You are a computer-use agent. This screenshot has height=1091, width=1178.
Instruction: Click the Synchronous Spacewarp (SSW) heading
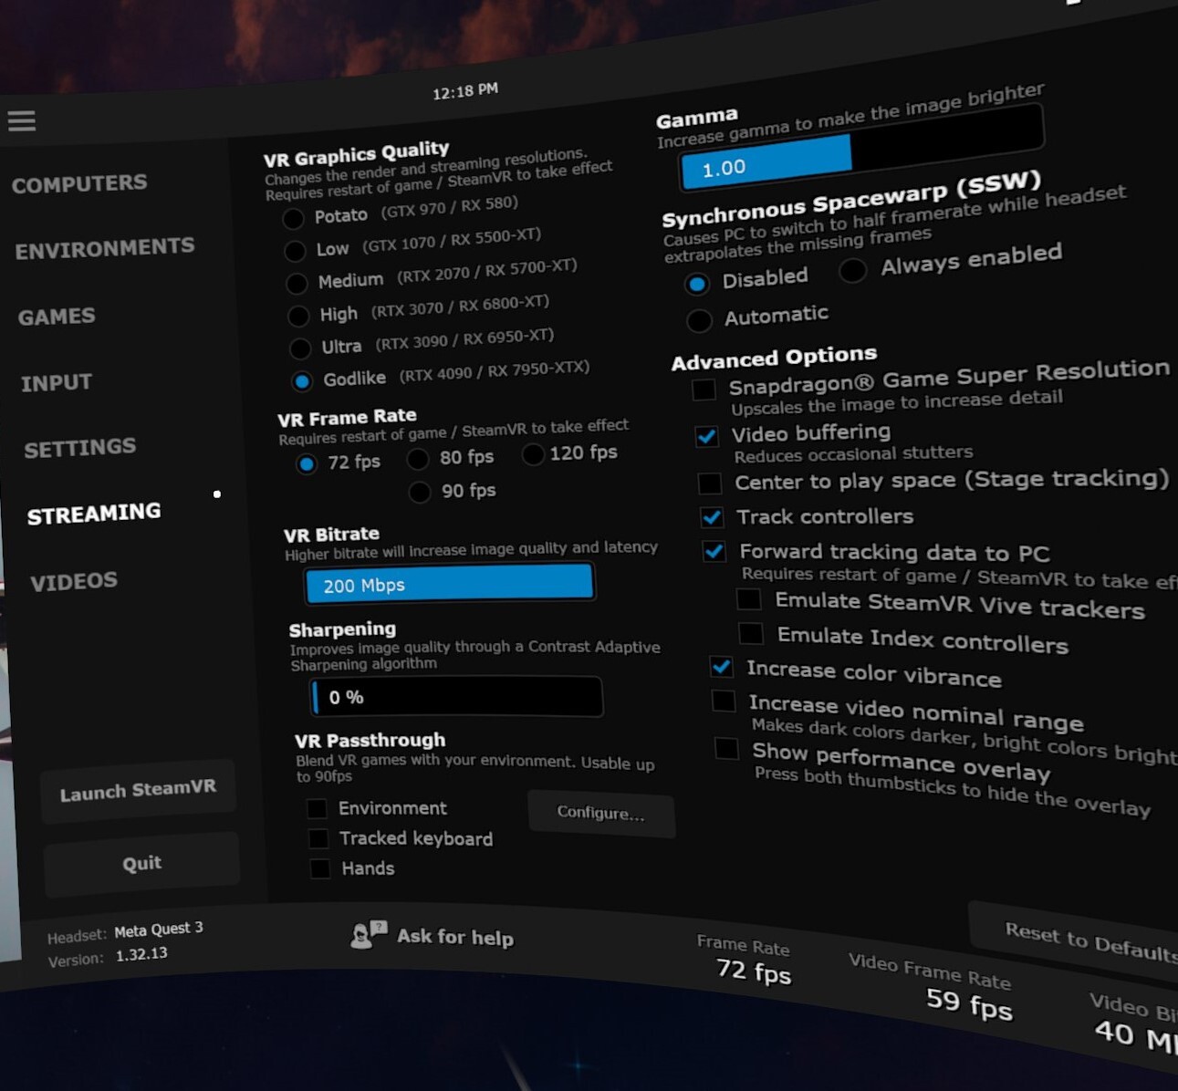coord(851,198)
